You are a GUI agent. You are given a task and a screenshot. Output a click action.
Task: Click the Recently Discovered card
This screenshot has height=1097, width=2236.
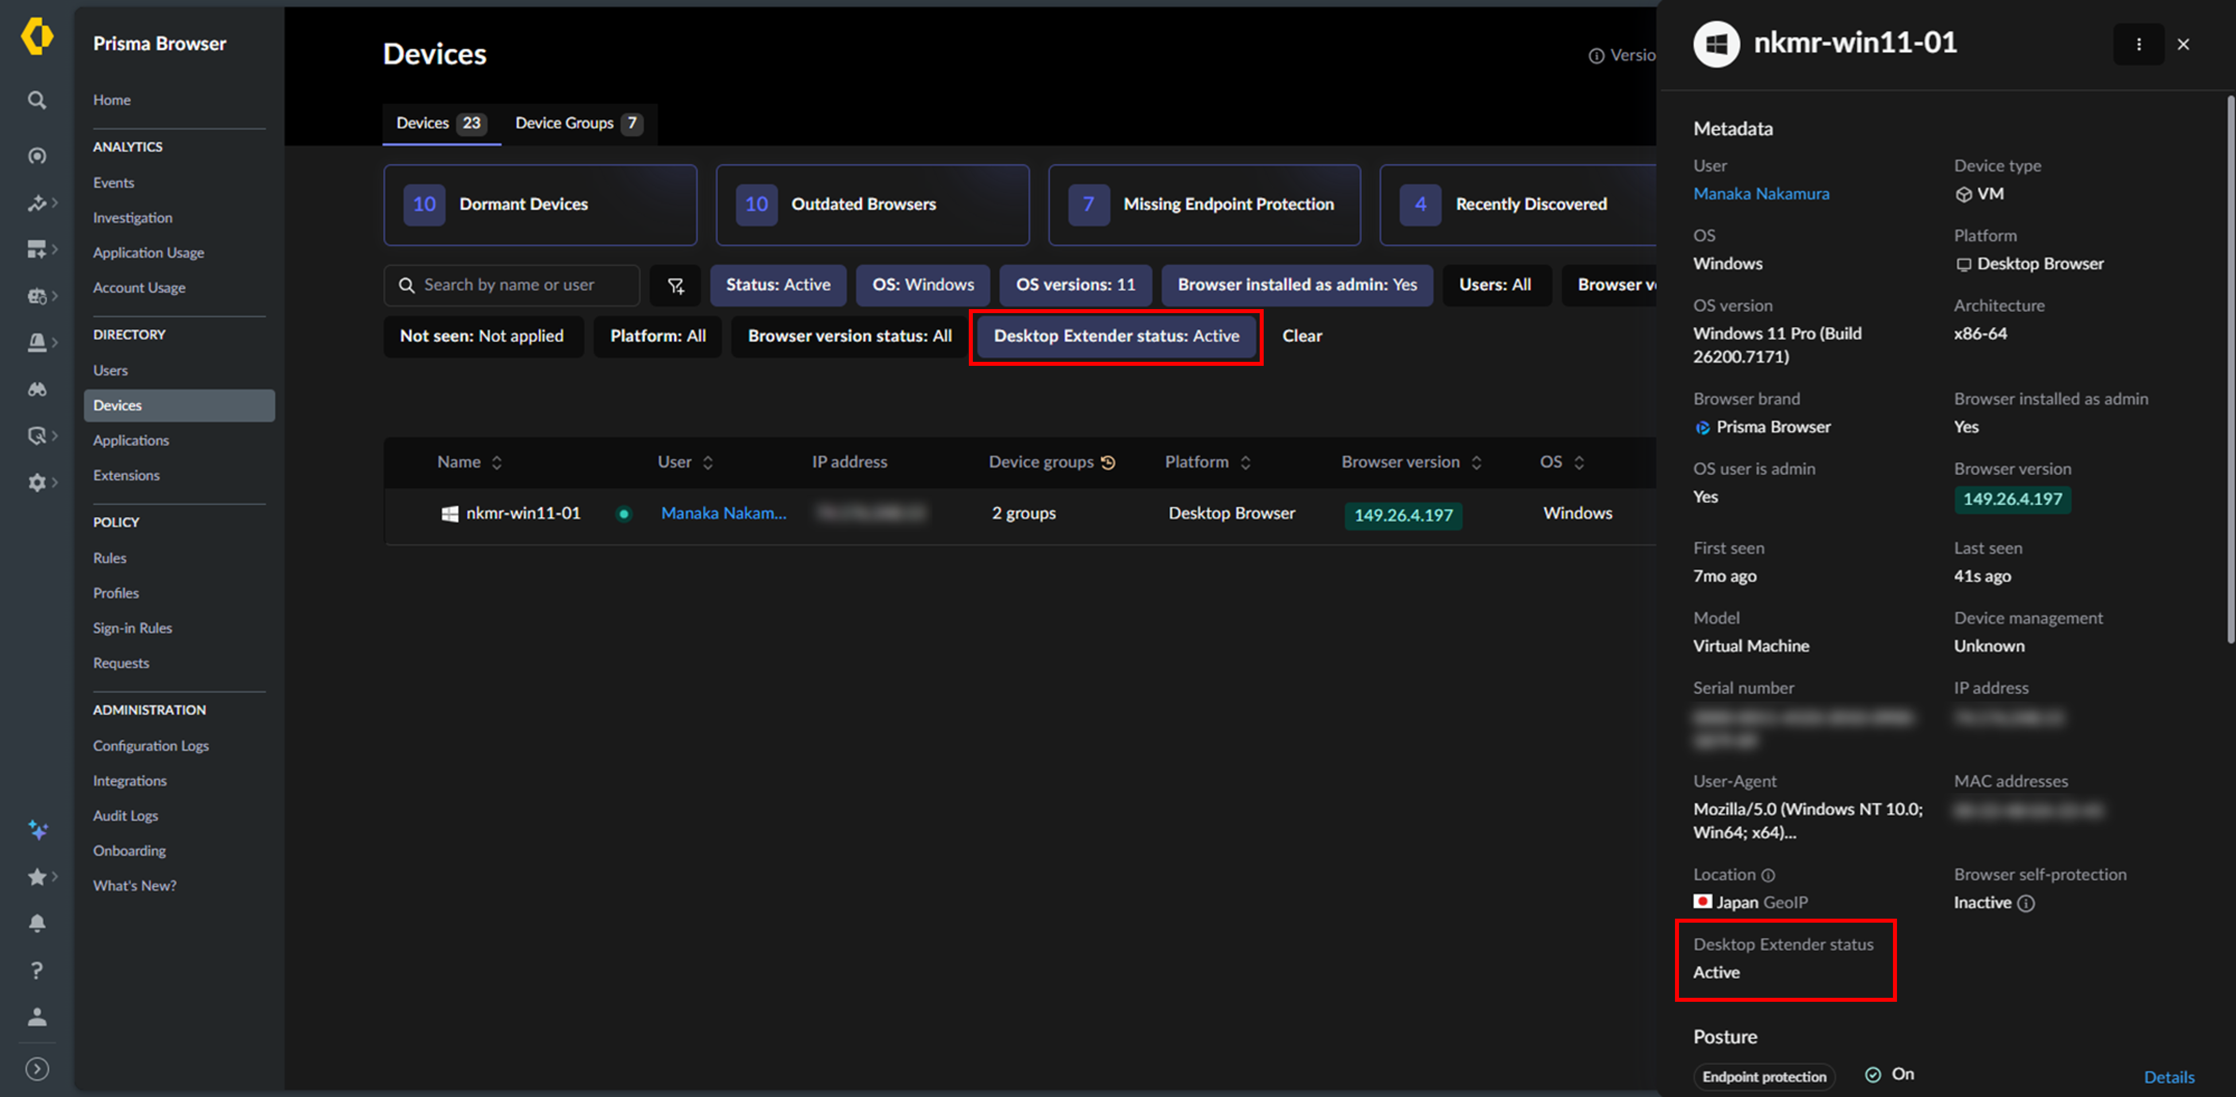click(x=1519, y=205)
